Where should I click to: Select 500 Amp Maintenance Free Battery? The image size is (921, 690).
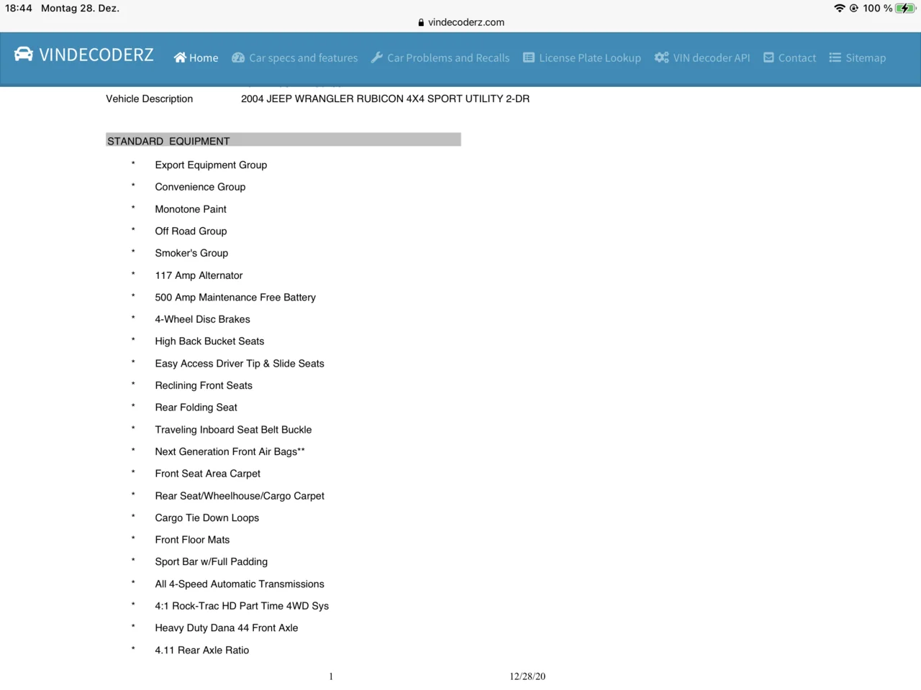click(235, 297)
